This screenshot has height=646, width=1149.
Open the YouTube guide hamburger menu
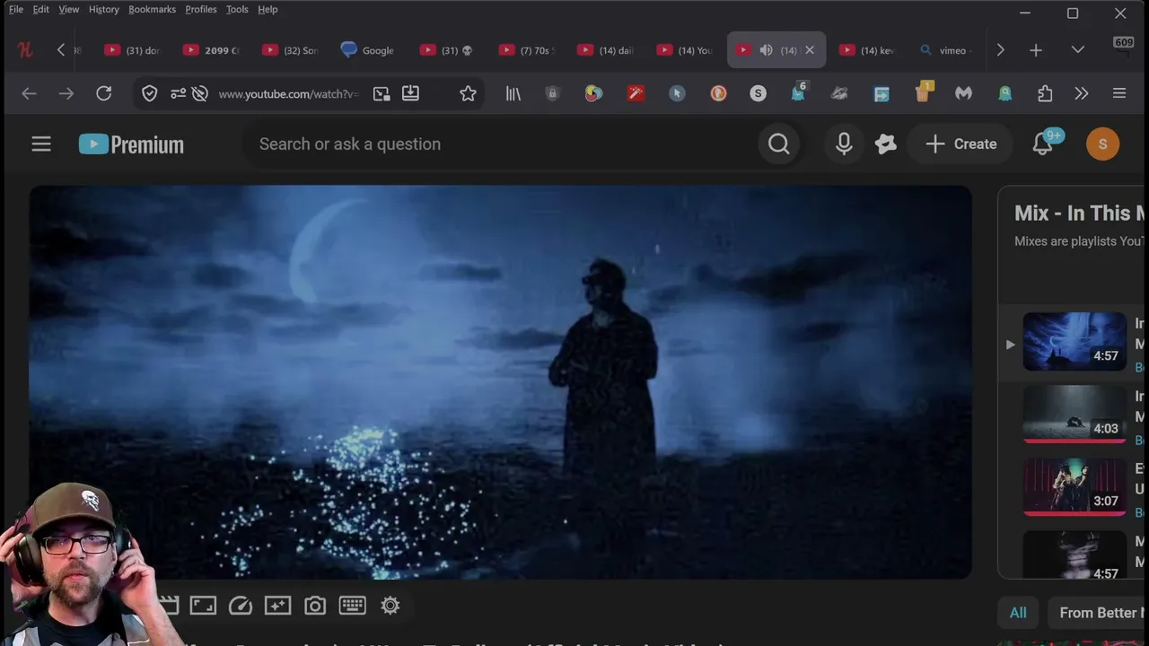tap(41, 144)
